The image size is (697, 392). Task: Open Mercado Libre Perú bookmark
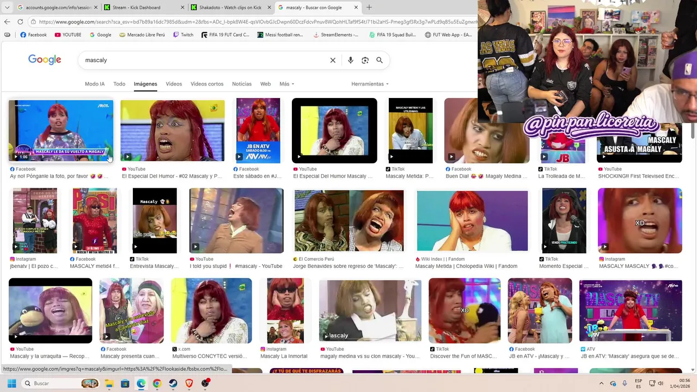point(142,35)
